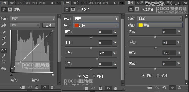
Task: Click selective color icon in red panel
Action: coord(67,9)
